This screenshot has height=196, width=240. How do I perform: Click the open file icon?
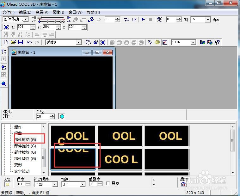pyautogui.click(x=13, y=42)
